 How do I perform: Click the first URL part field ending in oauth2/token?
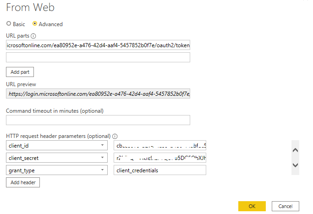tap(98, 45)
